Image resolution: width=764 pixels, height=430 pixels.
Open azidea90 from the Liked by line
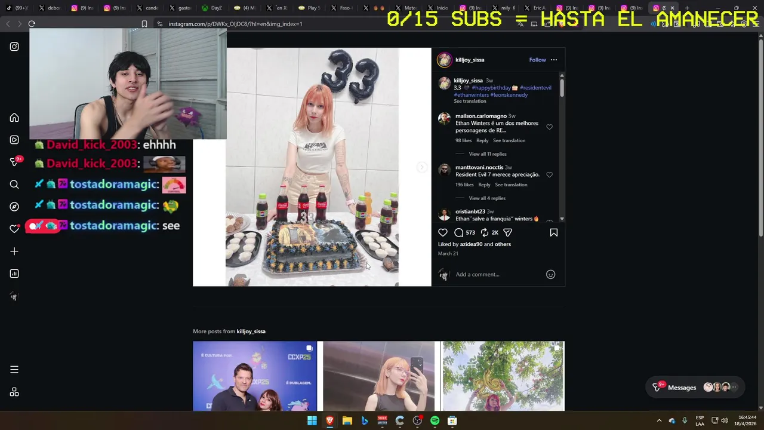[471, 244]
